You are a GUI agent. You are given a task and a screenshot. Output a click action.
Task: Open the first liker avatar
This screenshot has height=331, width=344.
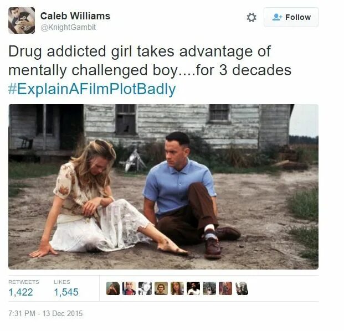(x=113, y=288)
